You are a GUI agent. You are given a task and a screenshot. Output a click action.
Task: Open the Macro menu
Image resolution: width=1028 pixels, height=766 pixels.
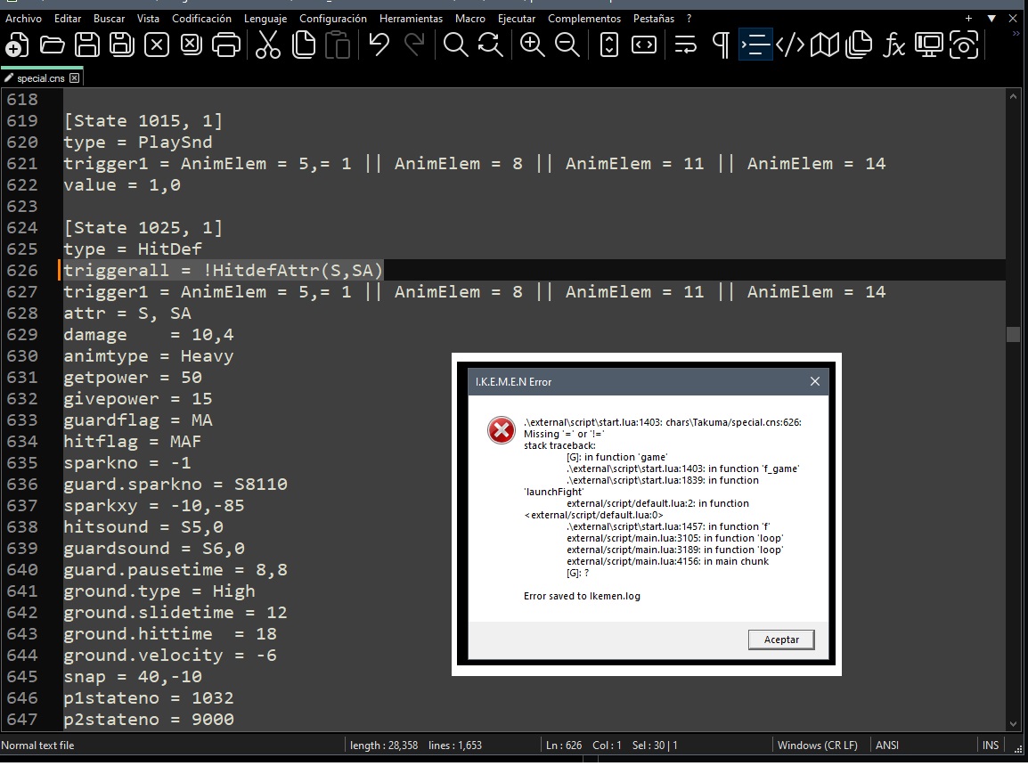coord(470,18)
